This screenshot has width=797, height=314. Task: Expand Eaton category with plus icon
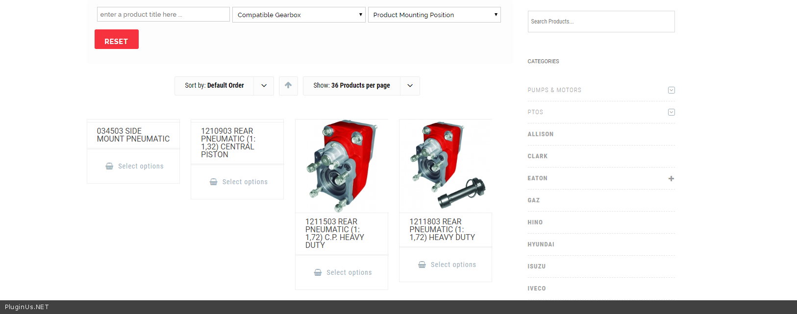tap(671, 179)
